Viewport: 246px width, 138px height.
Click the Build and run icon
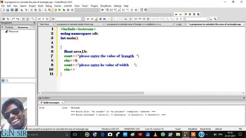[64, 10]
